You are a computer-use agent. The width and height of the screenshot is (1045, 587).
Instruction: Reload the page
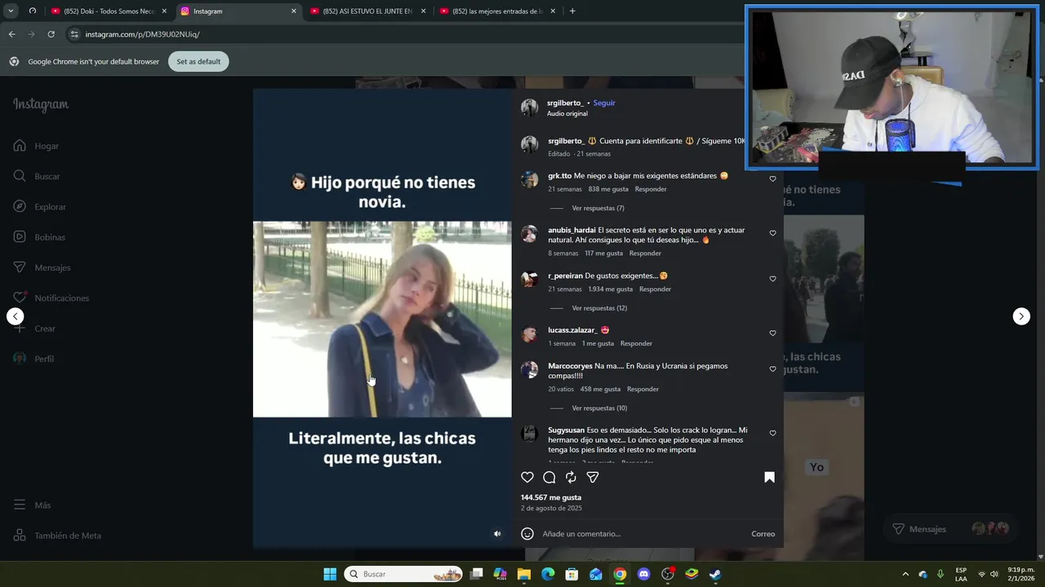[x=51, y=34]
